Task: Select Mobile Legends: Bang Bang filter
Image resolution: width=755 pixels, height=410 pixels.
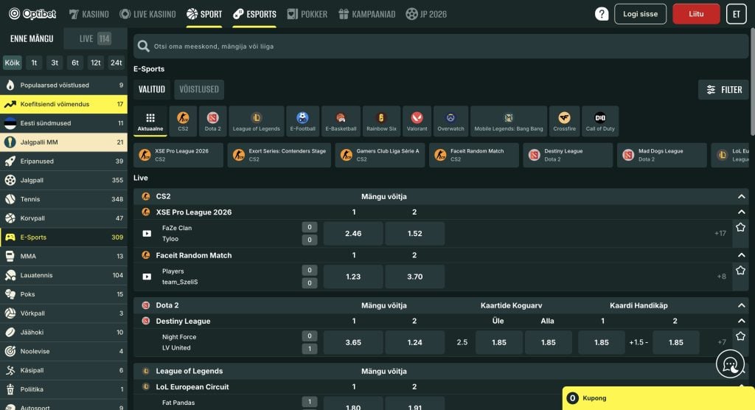Action: coord(509,121)
